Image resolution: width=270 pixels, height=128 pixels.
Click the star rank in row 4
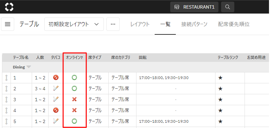coord(220,110)
